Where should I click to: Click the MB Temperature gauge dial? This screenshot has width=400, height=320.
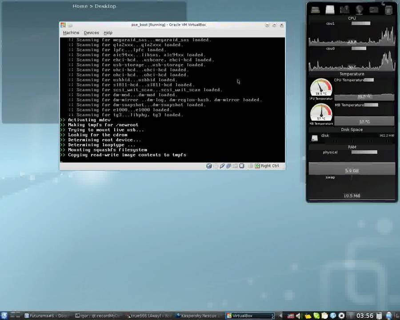[x=321, y=112]
